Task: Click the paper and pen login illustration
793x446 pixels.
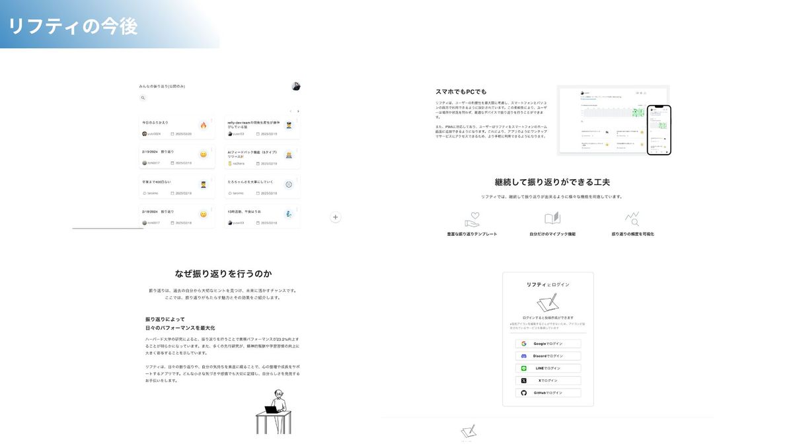Action: [548, 302]
